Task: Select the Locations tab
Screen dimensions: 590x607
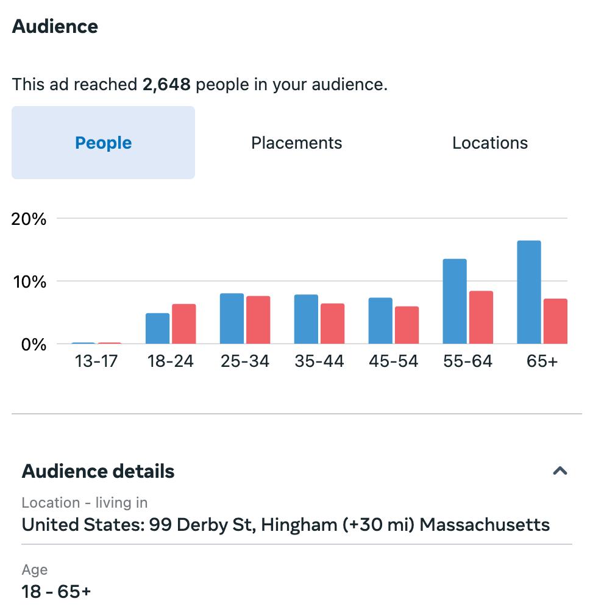Action: [489, 143]
